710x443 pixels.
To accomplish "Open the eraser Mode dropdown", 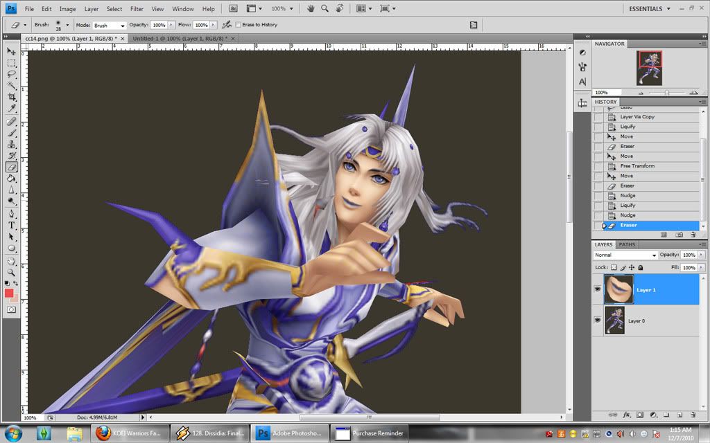I will (109, 25).
